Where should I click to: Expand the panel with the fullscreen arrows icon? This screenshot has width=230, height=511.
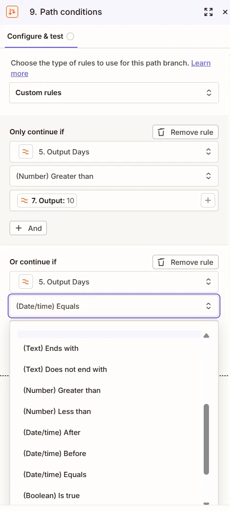coord(208,12)
